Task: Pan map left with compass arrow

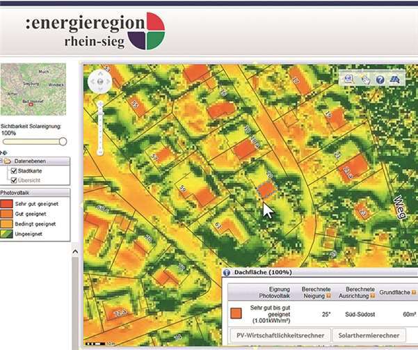Action: 93,81
